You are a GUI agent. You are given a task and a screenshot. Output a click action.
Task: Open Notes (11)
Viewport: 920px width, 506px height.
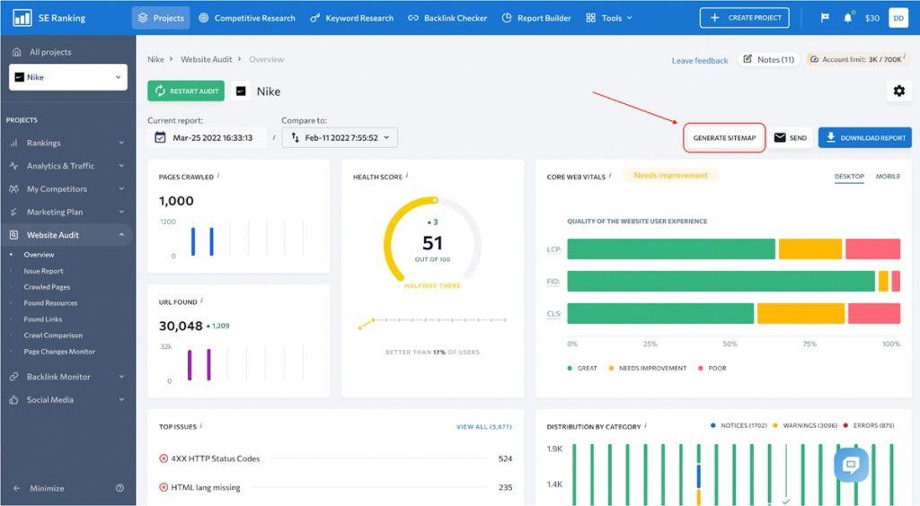tap(769, 59)
